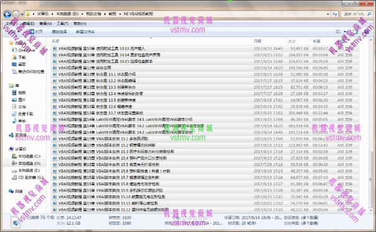This screenshot has width=376, height=232.
Task: Sort by the 长度 column header
Action: click(316, 41)
